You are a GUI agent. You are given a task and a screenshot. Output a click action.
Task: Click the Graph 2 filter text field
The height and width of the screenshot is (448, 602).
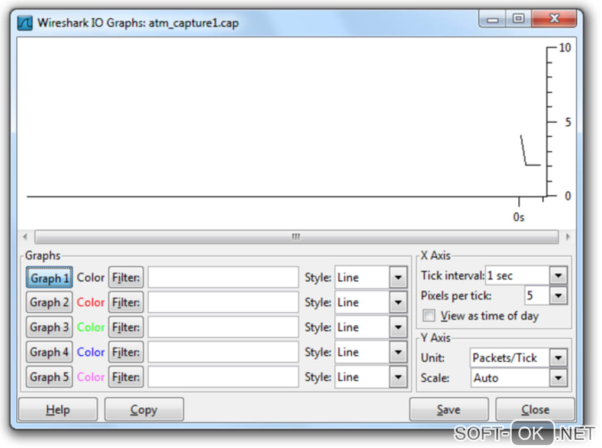[x=223, y=302]
